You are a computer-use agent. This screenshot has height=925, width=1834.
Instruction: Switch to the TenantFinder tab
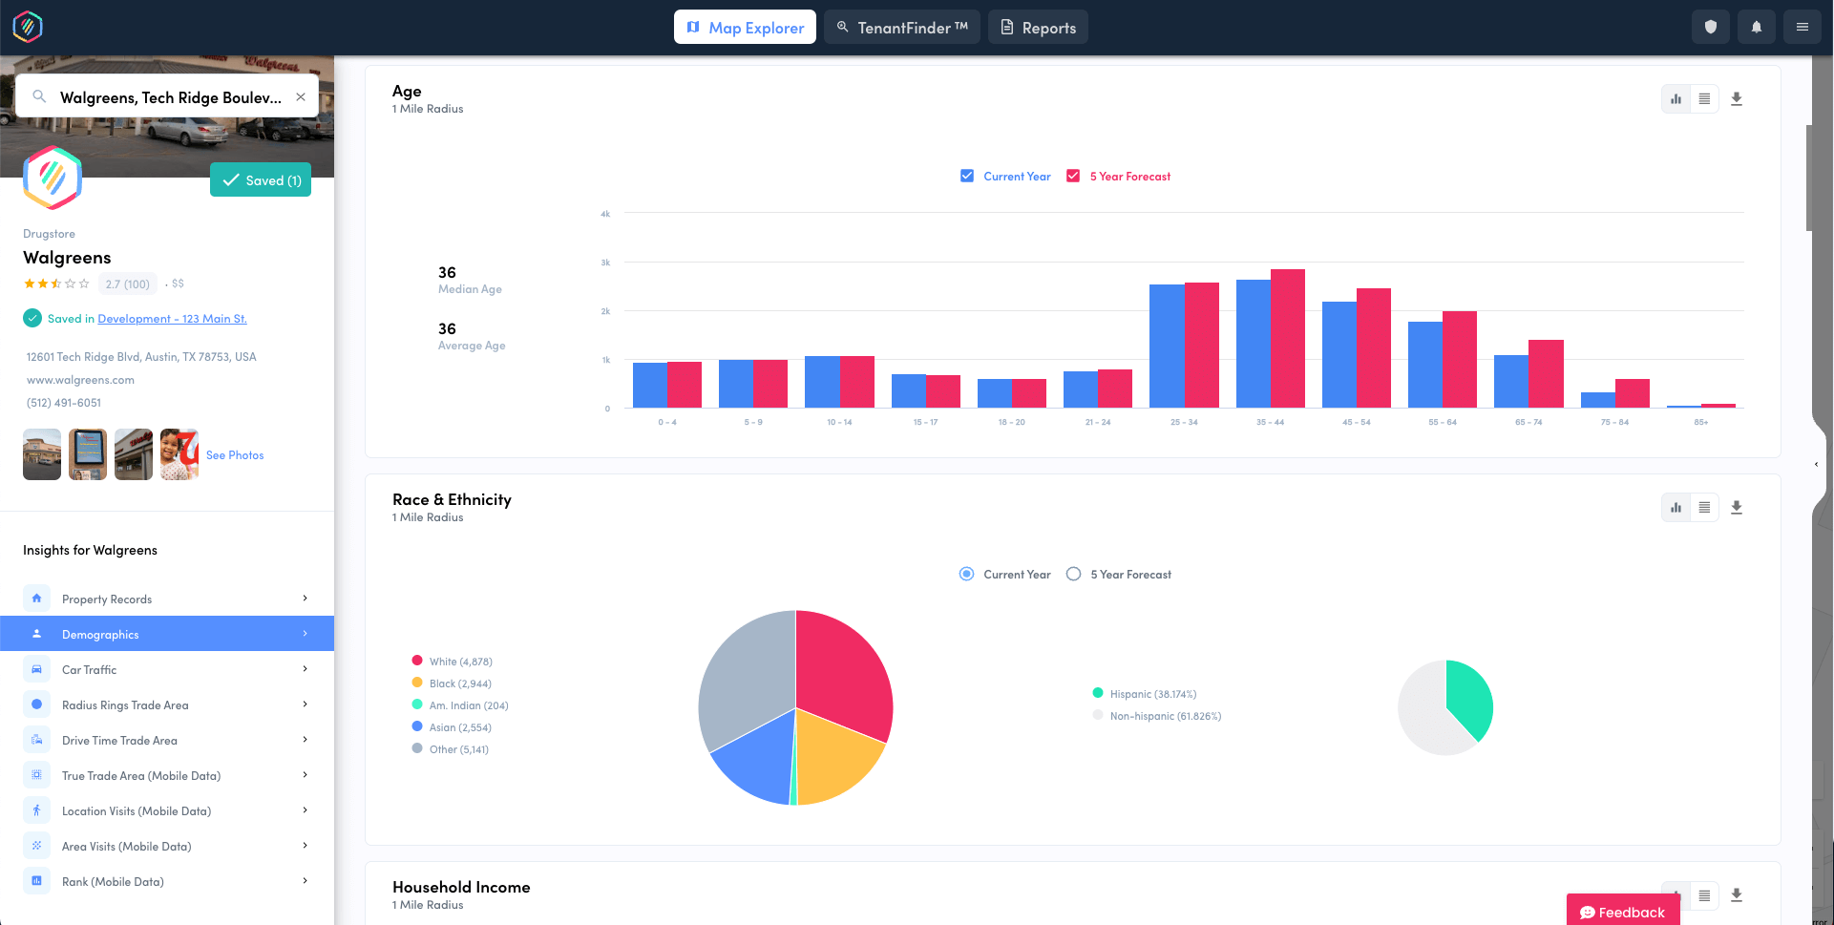901,27
